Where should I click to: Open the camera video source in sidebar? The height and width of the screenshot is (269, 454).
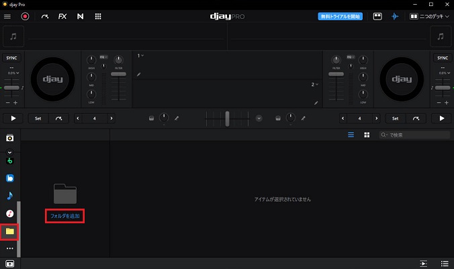10,138
